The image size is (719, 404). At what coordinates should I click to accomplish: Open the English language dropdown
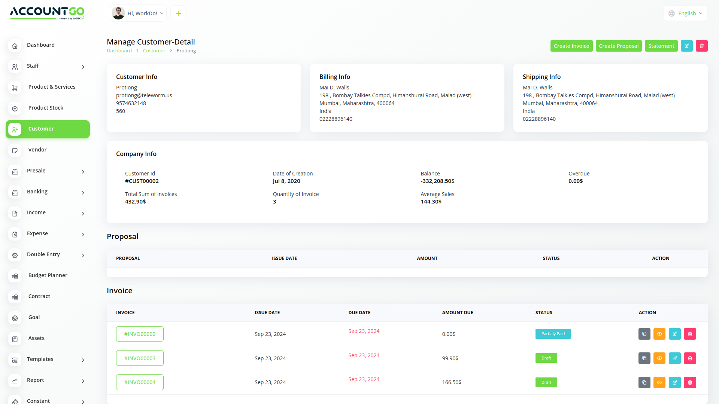tap(685, 13)
